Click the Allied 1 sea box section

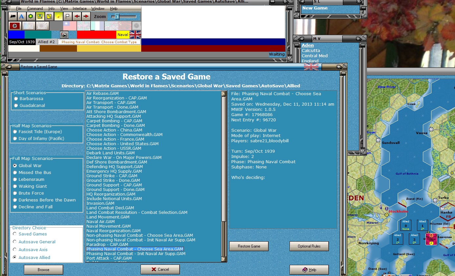click(x=423, y=225)
